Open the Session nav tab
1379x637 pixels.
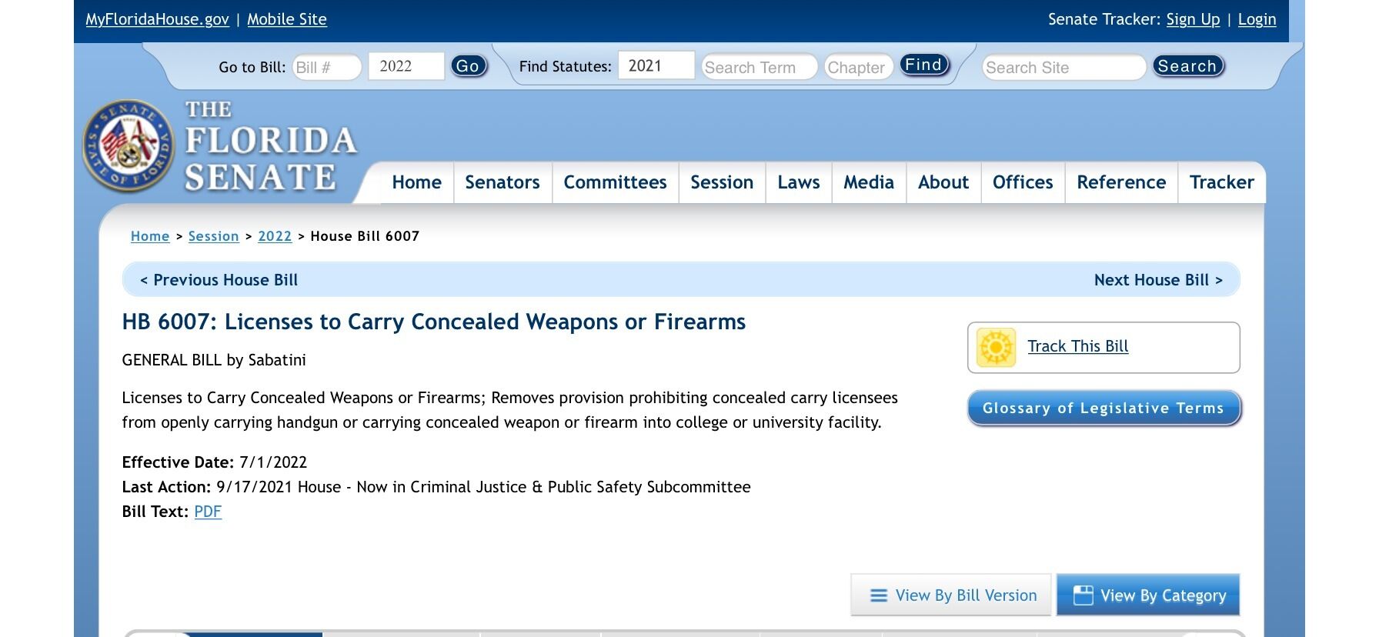(722, 182)
